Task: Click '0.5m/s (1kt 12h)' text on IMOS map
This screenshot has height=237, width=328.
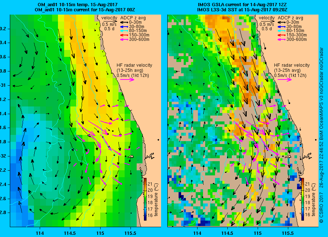Action: (x=290, y=75)
